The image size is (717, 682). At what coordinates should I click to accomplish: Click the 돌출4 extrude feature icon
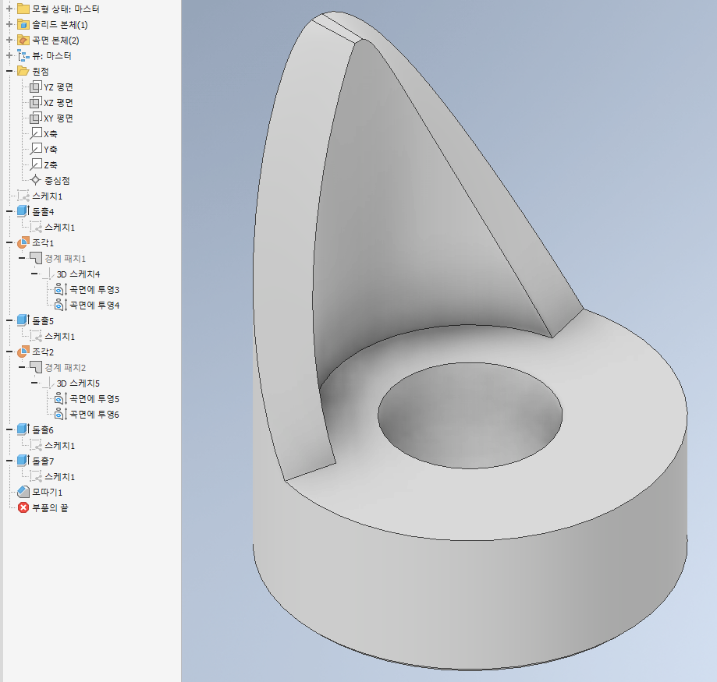point(23,211)
